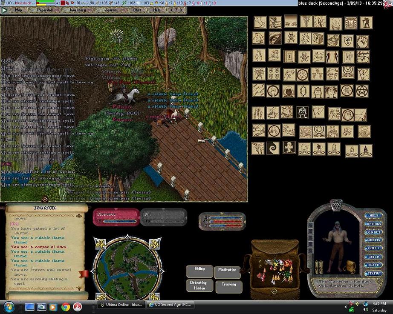This screenshot has width=393, height=314.
Task: Click the ankh shield spell icon
Action: tap(348, 41)
